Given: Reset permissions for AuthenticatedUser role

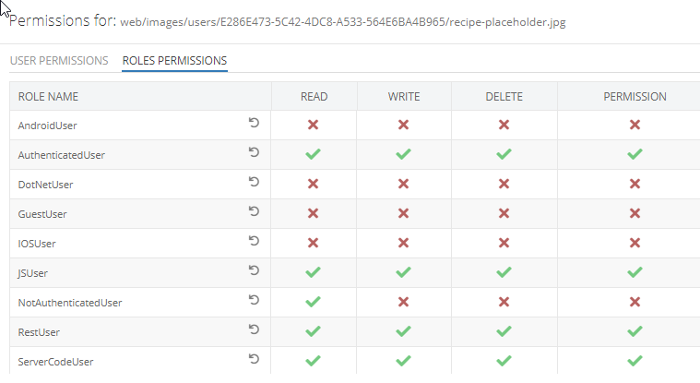Looking at the screenshot, I should point(254,152).
